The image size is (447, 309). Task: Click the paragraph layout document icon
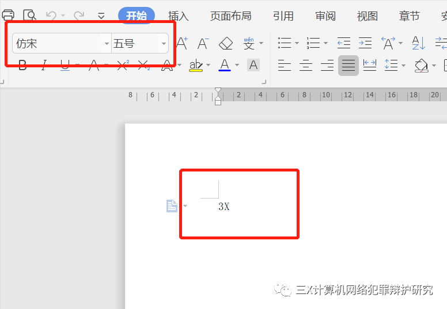coord(172,205)
